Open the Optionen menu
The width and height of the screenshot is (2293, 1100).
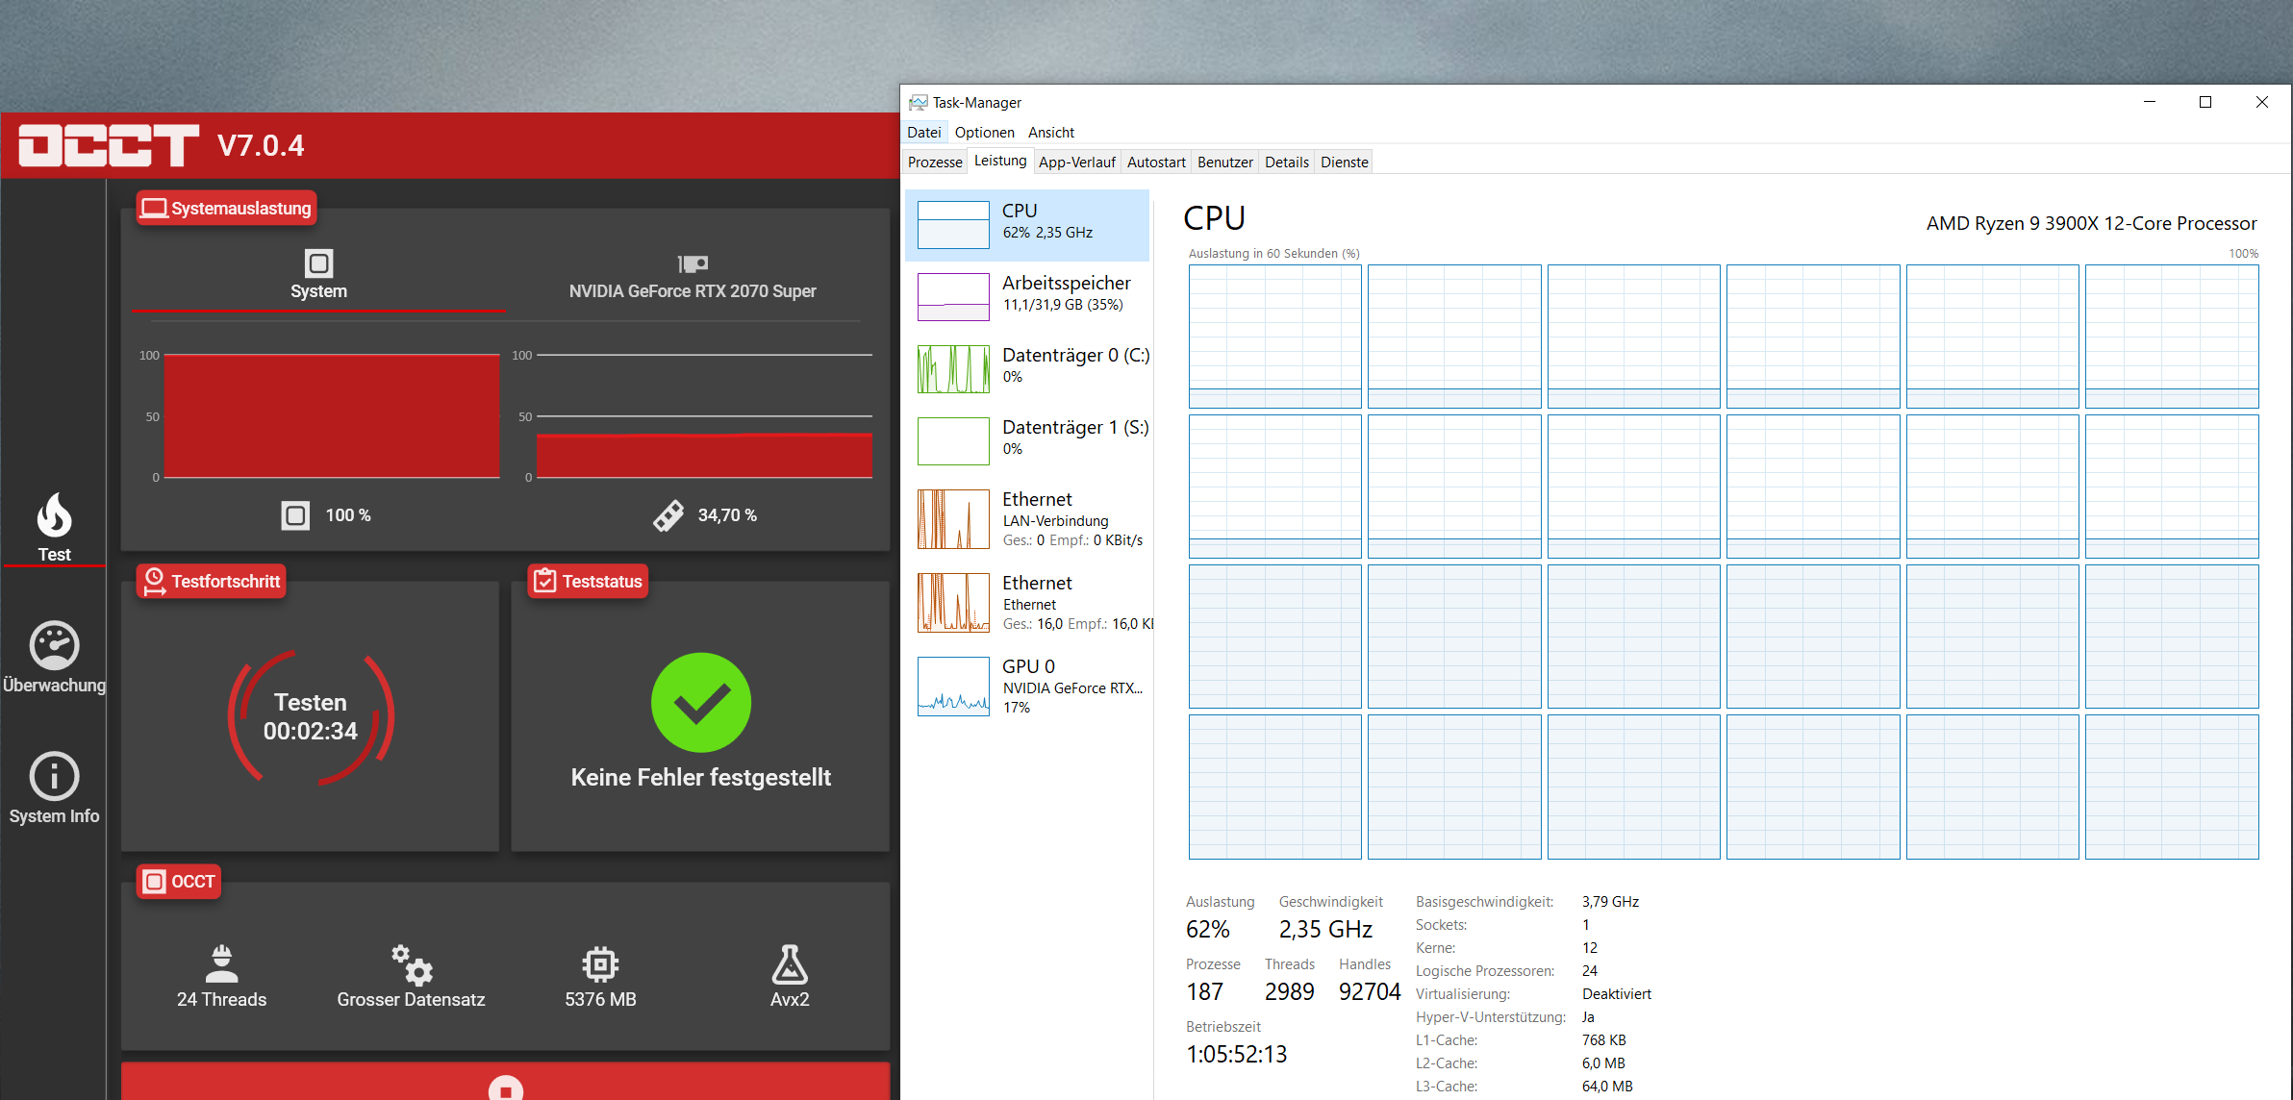coord(984,133)
